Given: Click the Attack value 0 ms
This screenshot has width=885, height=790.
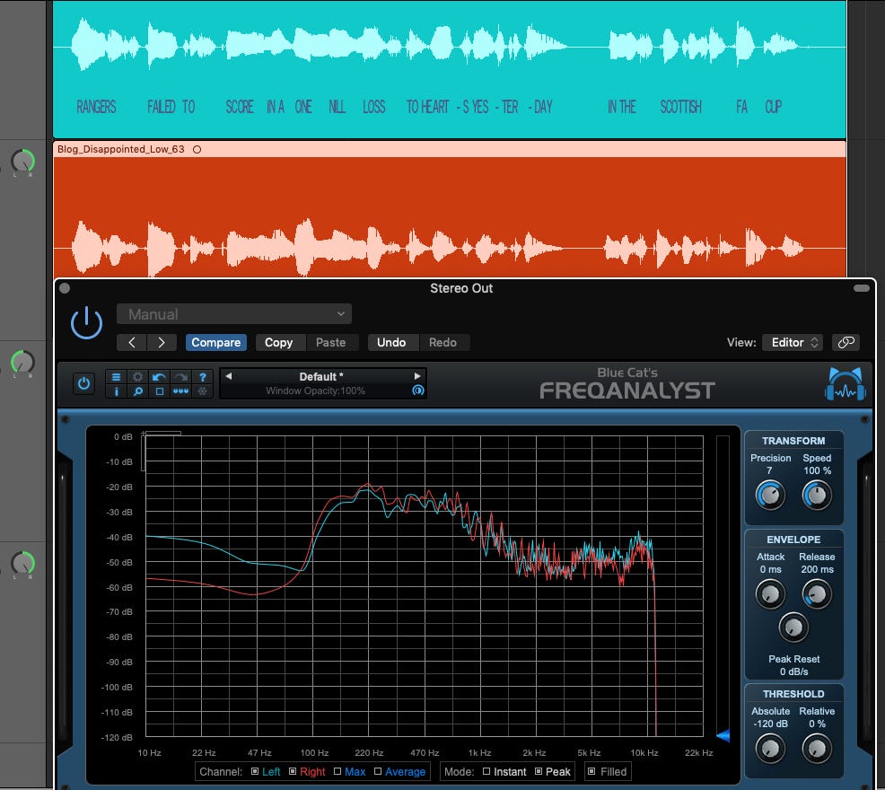Looking at the screenshot, I should pyautogui.click(x=770, y=569).
